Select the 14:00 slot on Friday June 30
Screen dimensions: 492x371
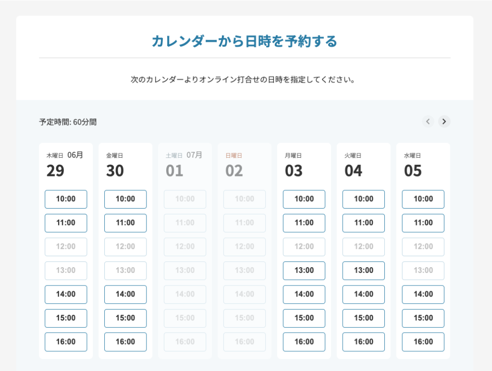tap(125, 294)
